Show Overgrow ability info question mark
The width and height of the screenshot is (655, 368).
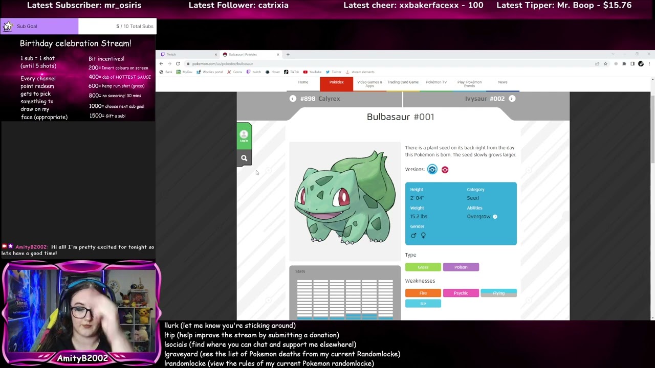(x=495, y=217)
